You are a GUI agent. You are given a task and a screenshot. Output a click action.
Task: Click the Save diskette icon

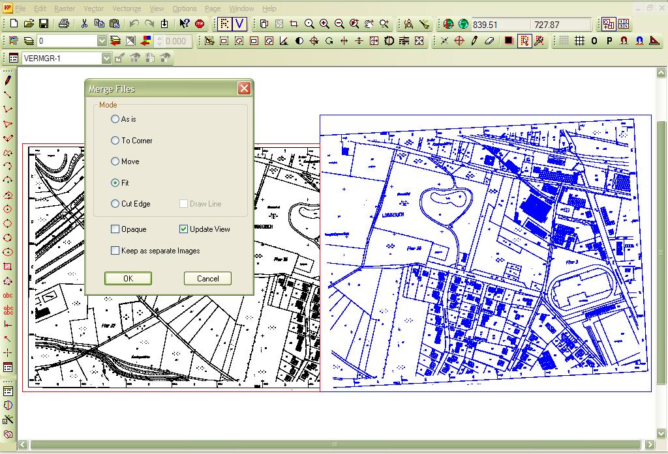tap(44, 24)
